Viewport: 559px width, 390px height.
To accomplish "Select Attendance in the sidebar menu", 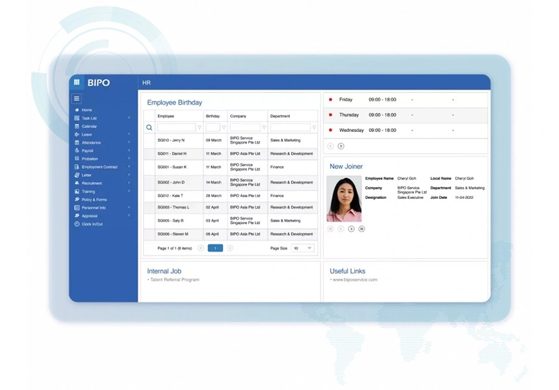I will click(91, 142).
